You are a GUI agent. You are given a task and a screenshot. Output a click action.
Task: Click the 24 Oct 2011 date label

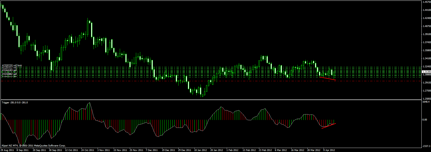tap(88, 150)
